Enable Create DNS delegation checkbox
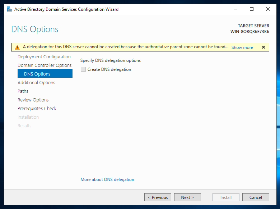The height and width of the screenshot is (209, 280). tap(83, 69)
